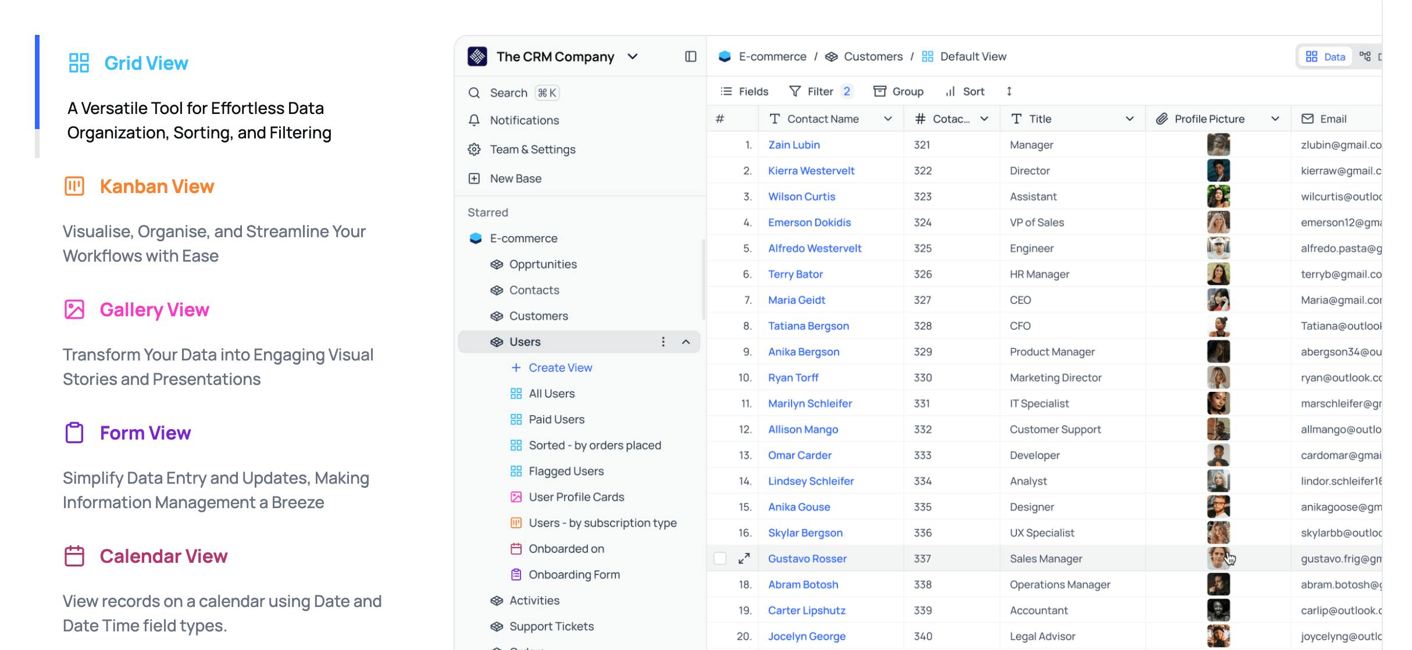This screenshot has height=650, width=1412.
Task: Click the Notifications bell icon
Action: (474, 120)
